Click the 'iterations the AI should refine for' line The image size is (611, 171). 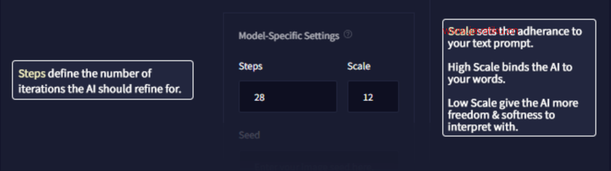[x=100, y=89]
